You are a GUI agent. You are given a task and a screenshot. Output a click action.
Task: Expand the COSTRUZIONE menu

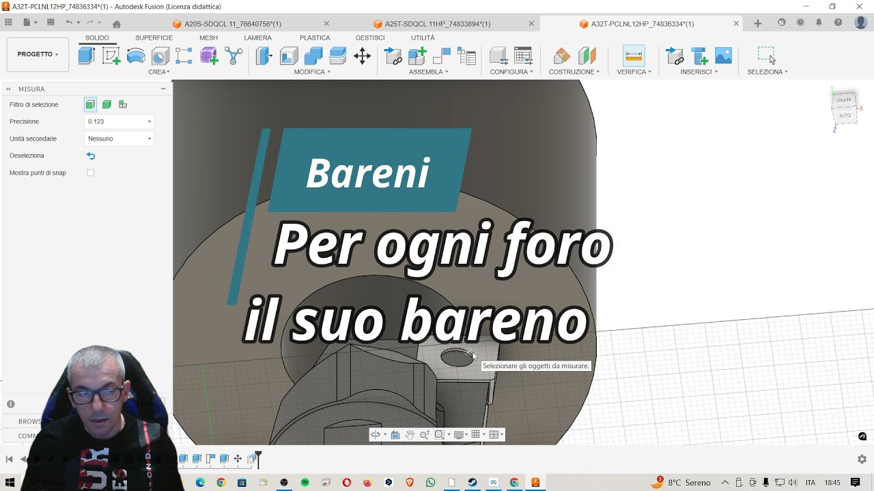[574, 72]
